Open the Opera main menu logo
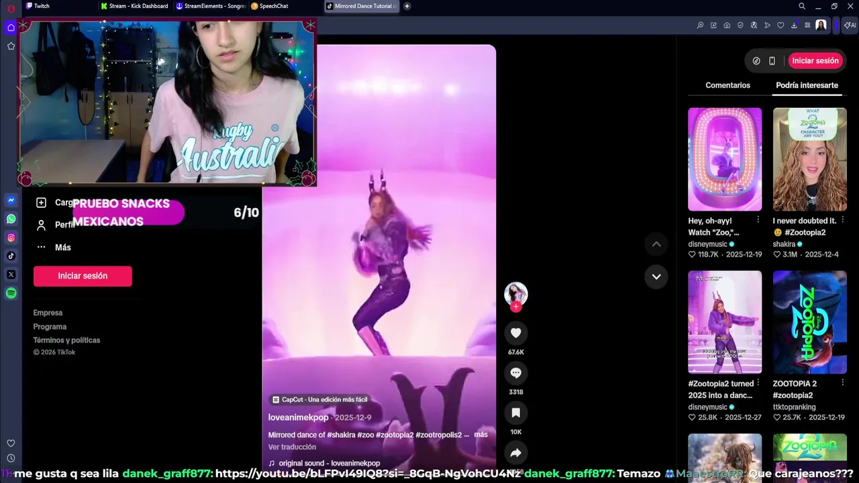The image size is (859, 483). tap(11, 8)
